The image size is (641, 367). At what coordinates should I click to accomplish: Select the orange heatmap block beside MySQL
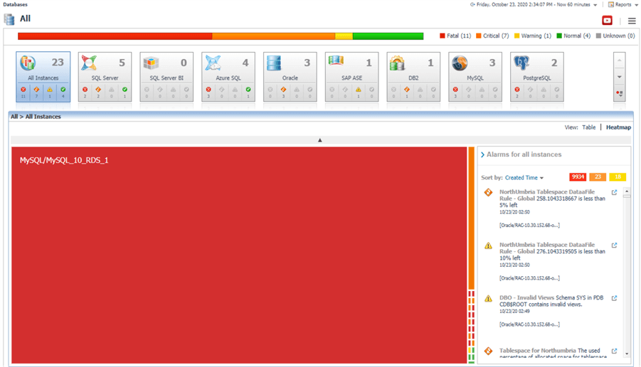point(472,218)
